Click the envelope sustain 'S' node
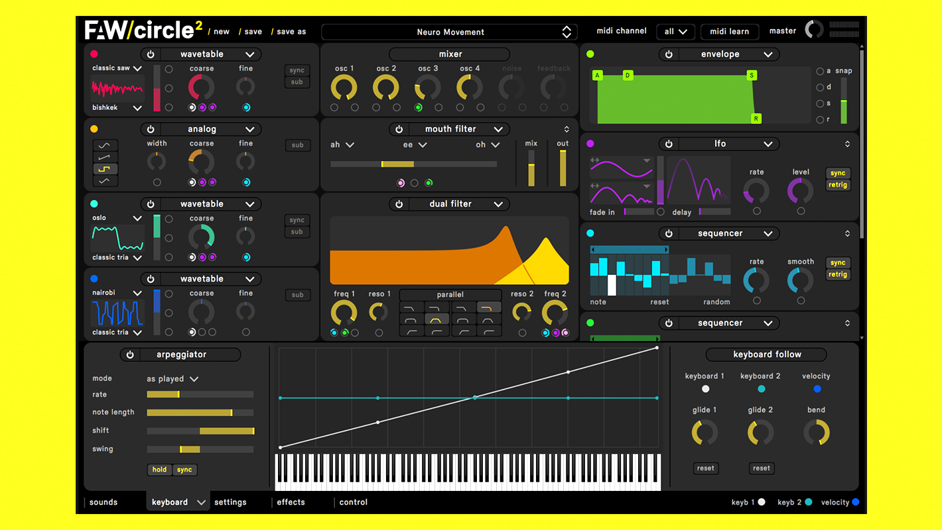This screenshot has width=942, height=530. click(x=752, y=76)
